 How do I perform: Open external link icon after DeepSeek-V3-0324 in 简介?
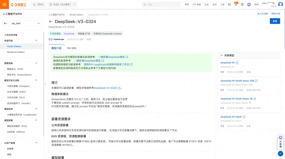point(119,88)
